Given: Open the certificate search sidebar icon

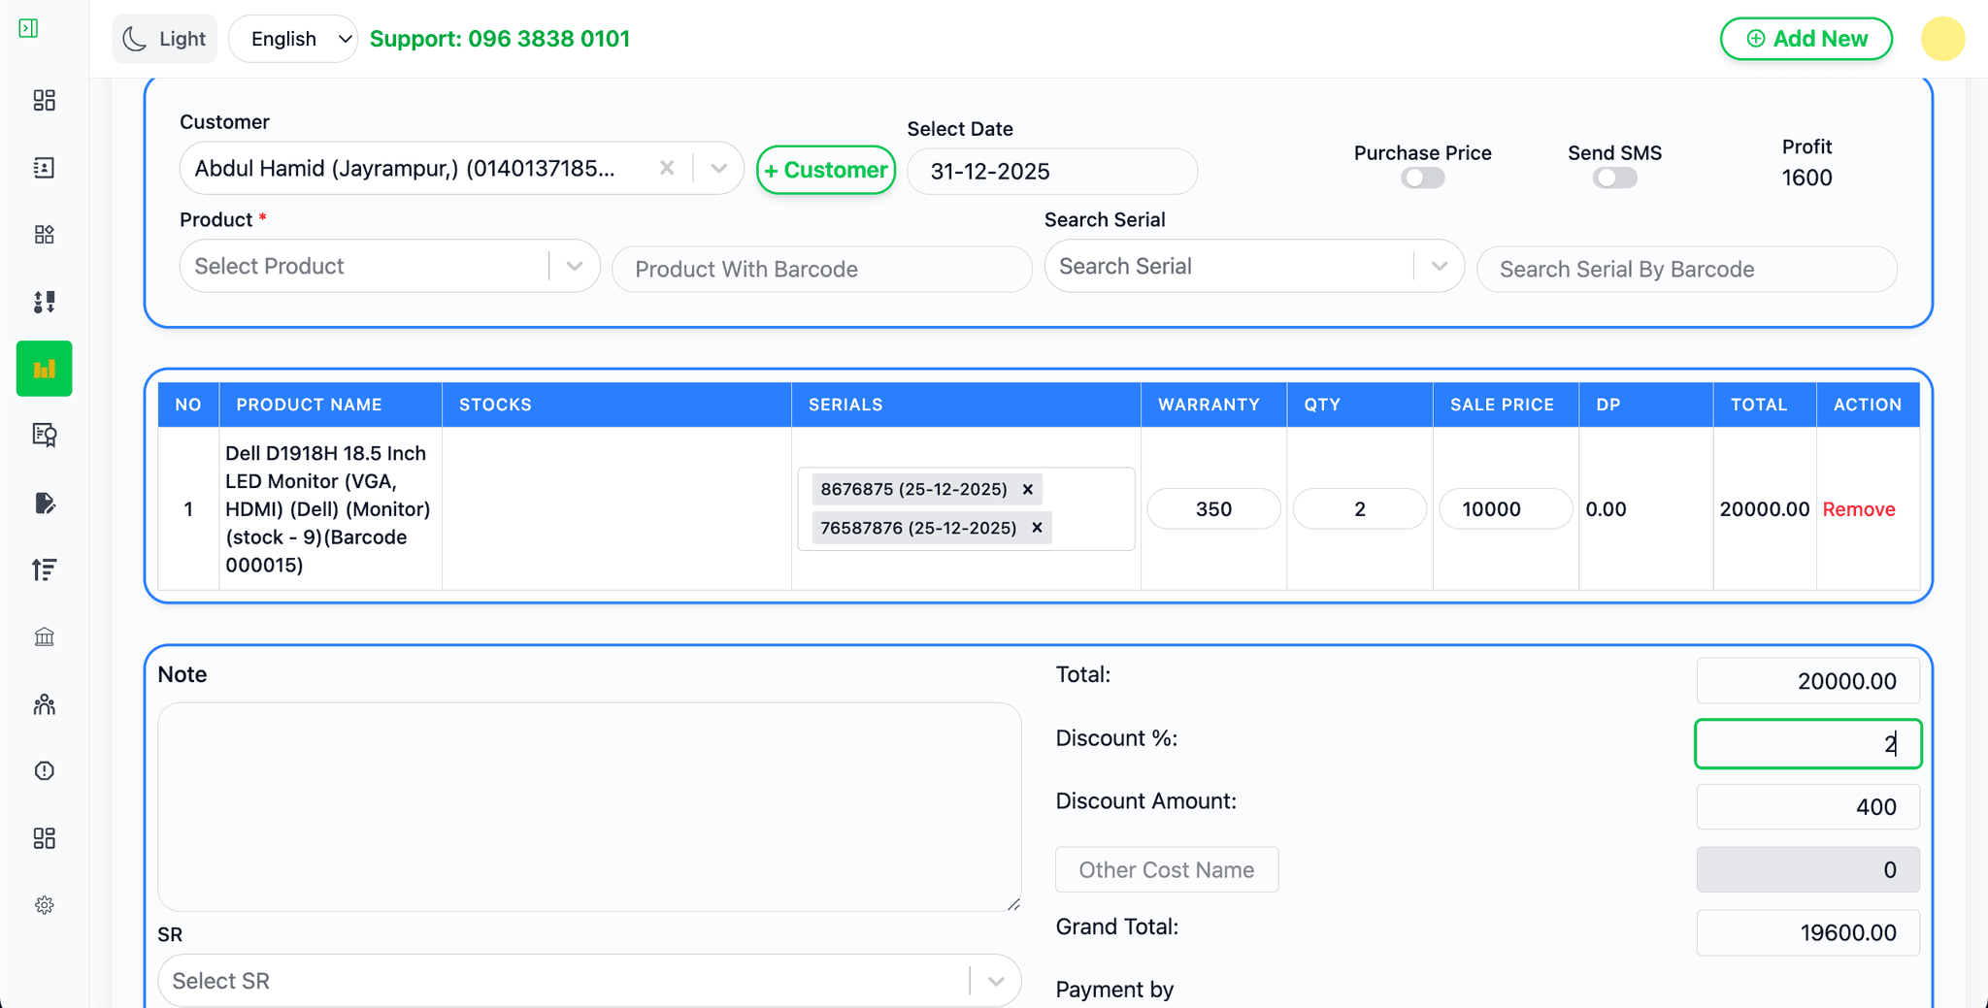Looking at the screenshot, I should pos(44,435).
